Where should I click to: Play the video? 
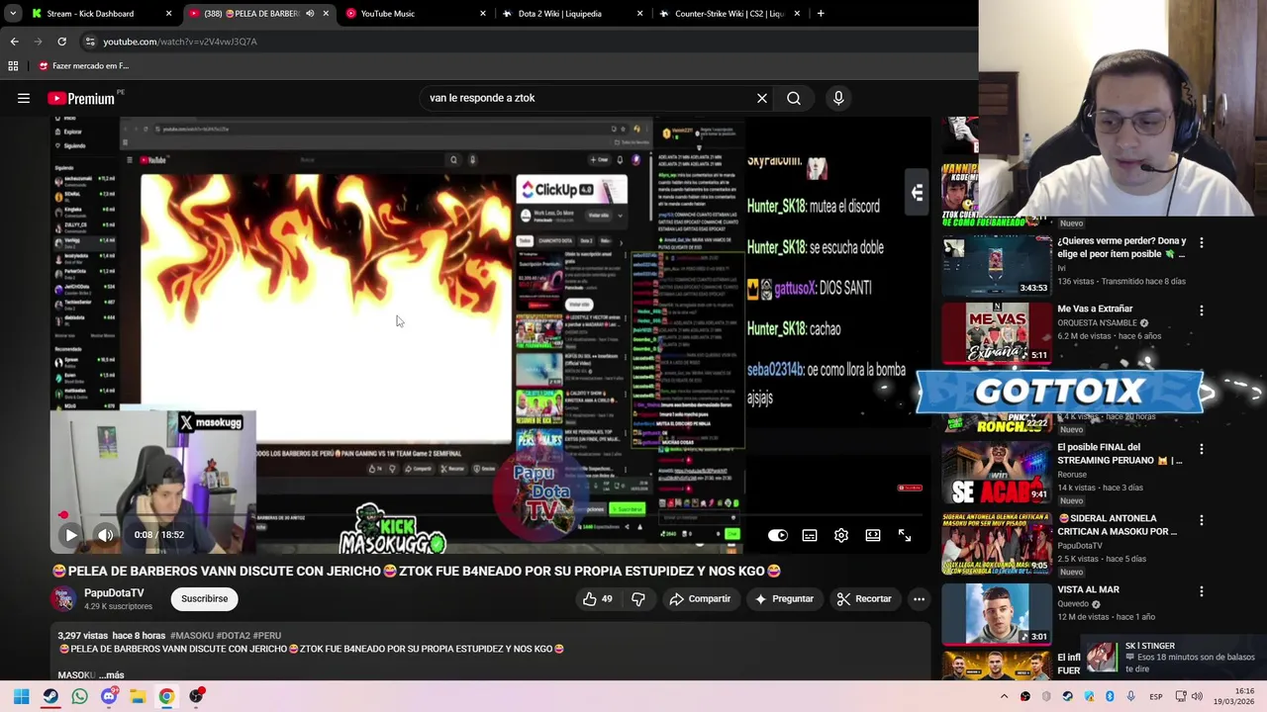pyautogui.click(x=70, y=535)
